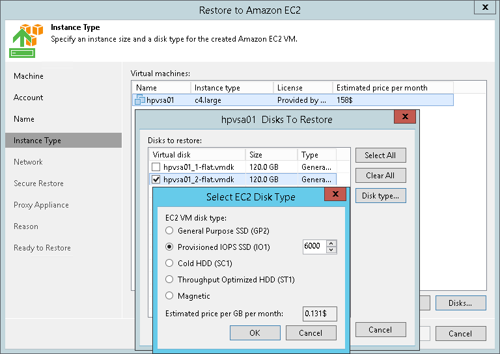The width and height of the screenshot is (500, 354).
Task: Go to the Proxy Appliance step
Action: [41, 205]
